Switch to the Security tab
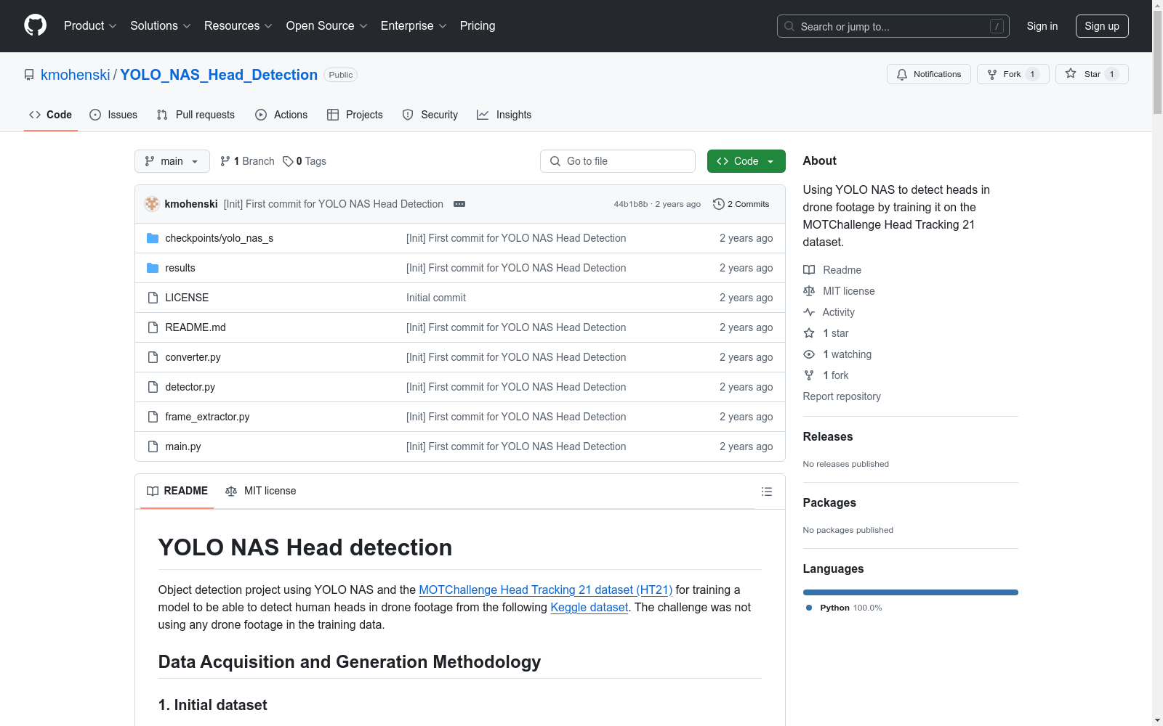The image size is (1163, 726). point(430,115)
